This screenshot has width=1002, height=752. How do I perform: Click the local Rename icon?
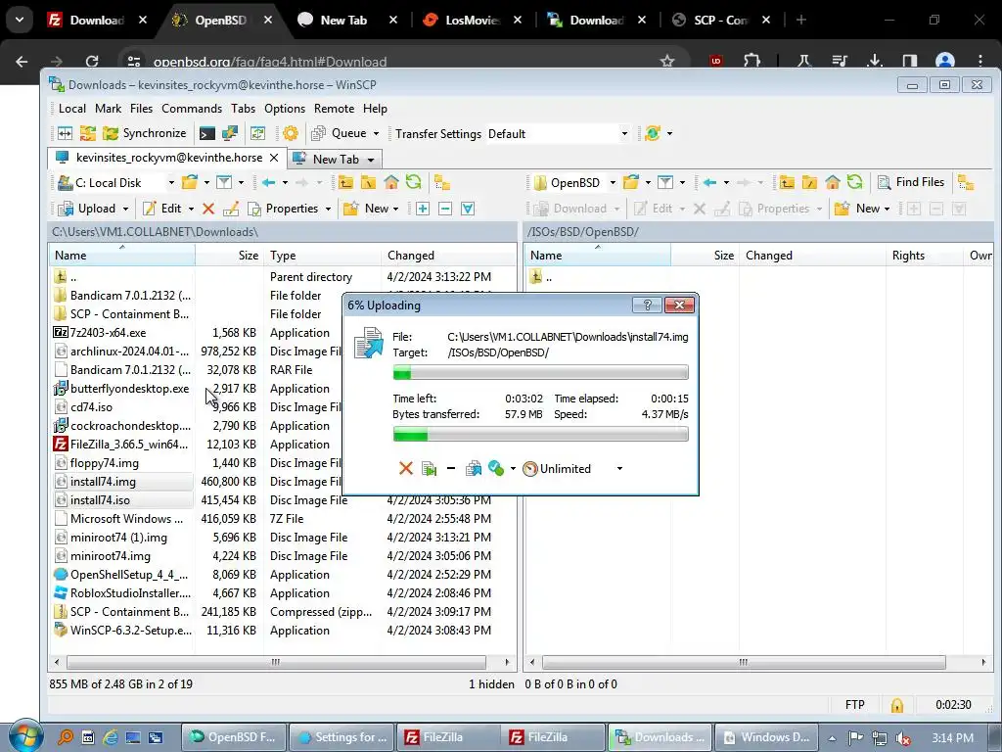coord(231,209)
